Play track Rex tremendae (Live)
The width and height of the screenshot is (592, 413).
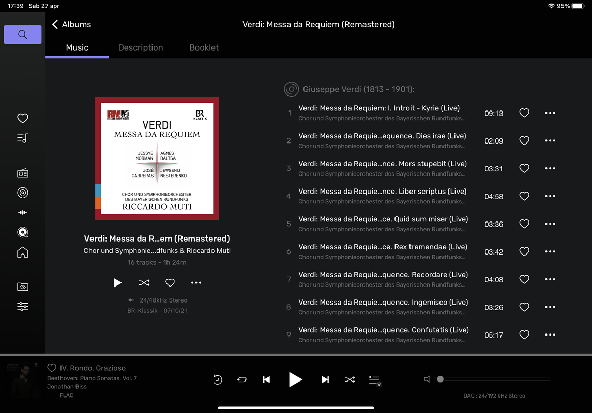click(x=383, y=247)
